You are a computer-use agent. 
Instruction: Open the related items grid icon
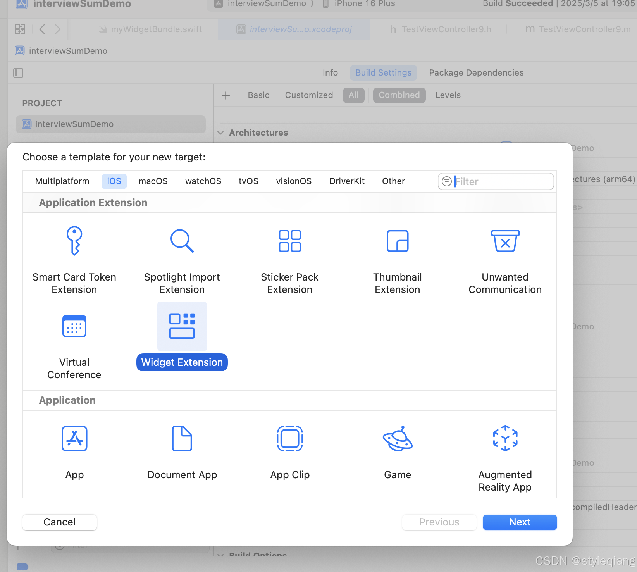pyautogui.click(x=20, y=29)
